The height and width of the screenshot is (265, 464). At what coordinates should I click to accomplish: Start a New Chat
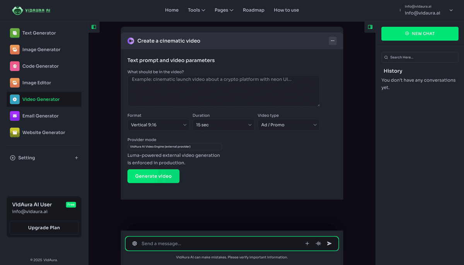pyautogui.click(x=420, y=34)
